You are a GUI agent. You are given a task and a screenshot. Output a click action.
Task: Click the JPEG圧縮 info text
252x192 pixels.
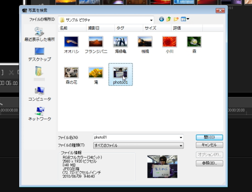tap(71, 169)
